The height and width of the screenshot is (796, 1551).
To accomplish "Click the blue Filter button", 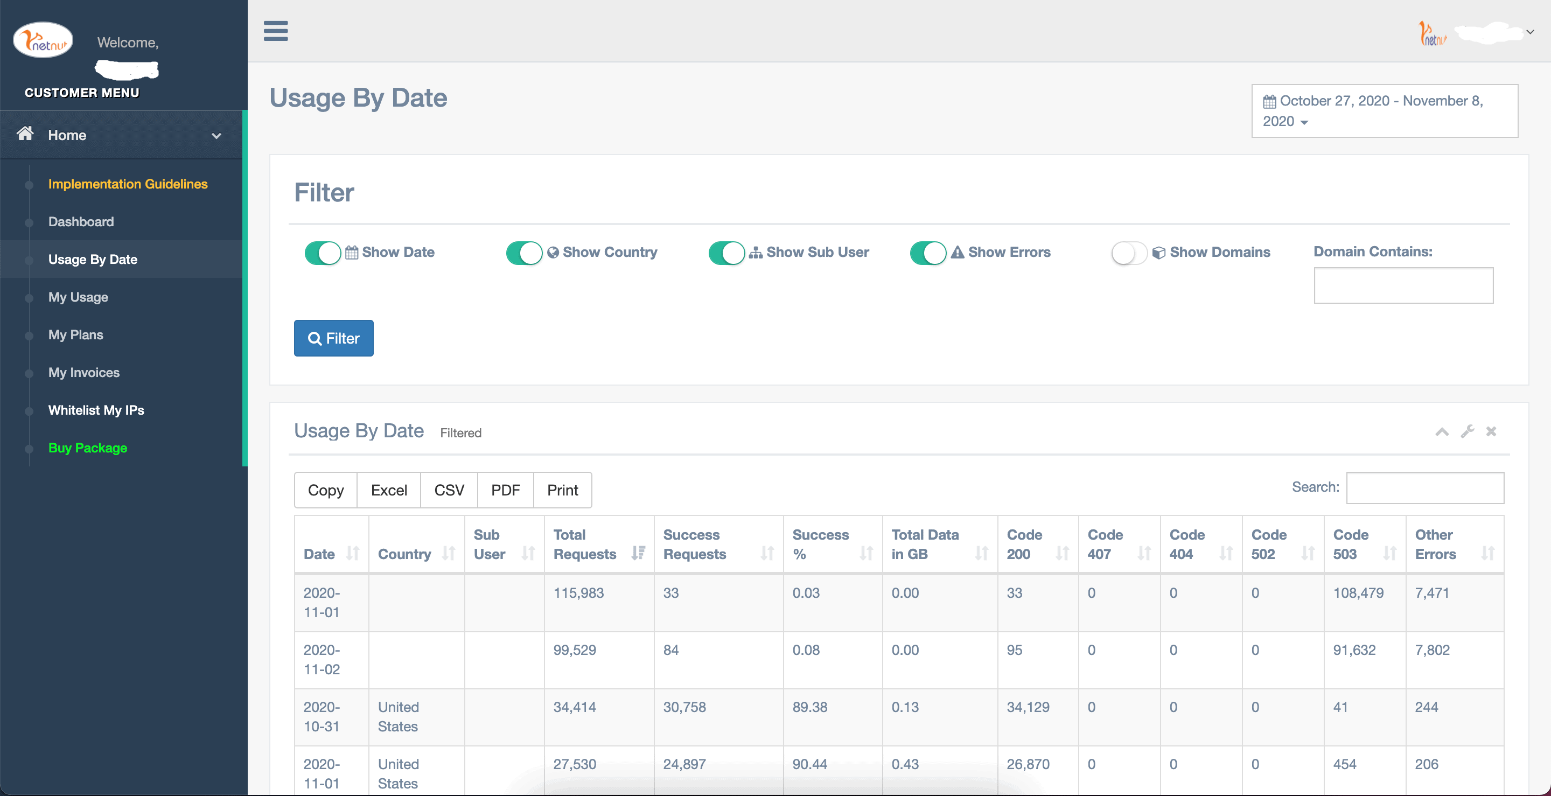I will coord(333,338).
